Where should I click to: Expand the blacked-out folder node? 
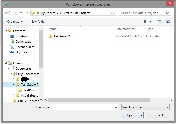14,79
